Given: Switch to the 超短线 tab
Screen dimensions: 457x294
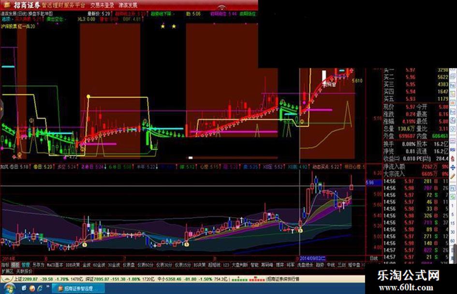Looking at the screenshot, I should (x=214, y=265).
